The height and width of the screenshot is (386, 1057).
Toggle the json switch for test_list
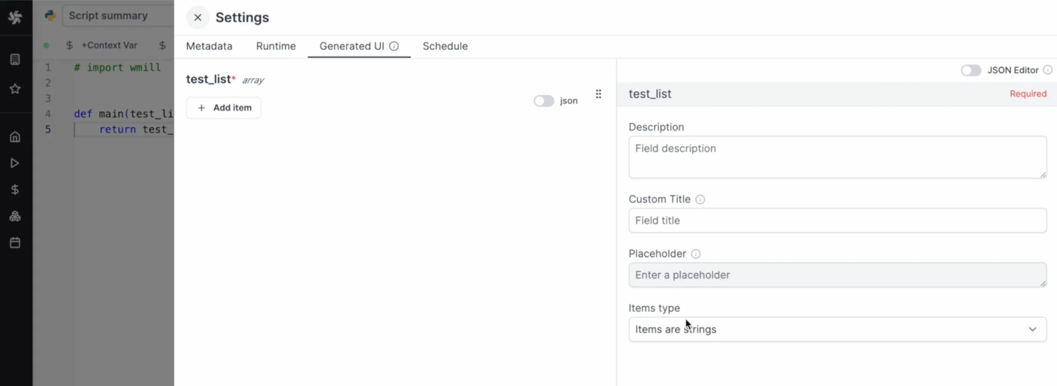click(x=543, y=101)
